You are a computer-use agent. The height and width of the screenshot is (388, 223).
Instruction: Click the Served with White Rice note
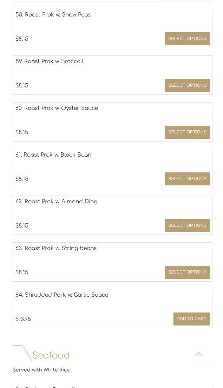click(x=41, y=370)
